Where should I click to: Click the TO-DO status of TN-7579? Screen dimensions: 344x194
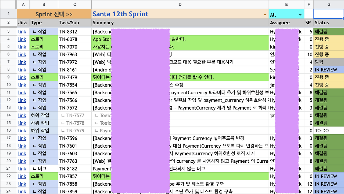click(329, 131)
